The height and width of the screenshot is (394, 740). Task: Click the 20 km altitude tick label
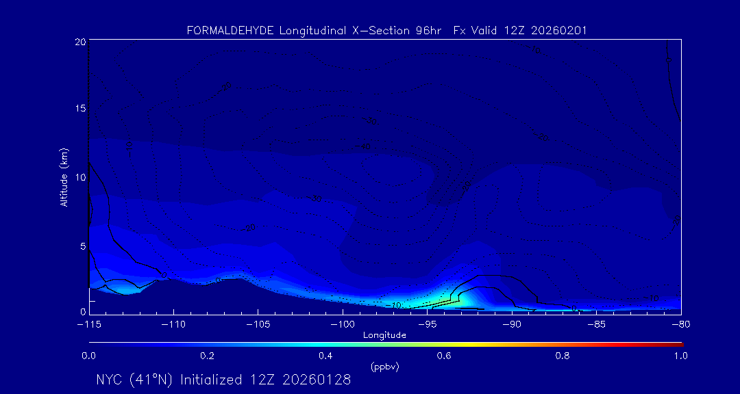point(79,42)
